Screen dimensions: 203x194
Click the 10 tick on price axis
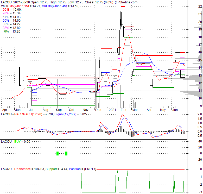(200, 98)
